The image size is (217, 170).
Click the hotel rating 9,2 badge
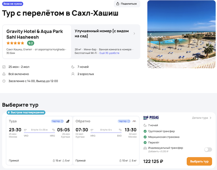pos(30,43)
